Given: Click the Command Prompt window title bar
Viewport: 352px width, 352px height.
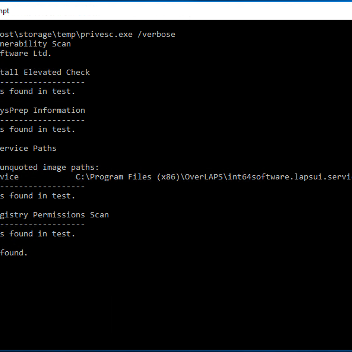Looking at the screenshot, I should point(176,11).
